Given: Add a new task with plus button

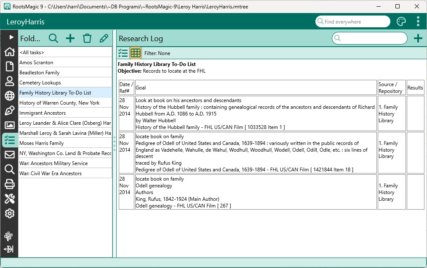Looking at the screenshot, I should coord(418,39).
